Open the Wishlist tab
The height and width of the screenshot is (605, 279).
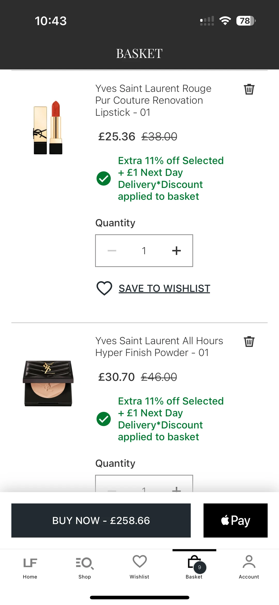coord(139,566)
